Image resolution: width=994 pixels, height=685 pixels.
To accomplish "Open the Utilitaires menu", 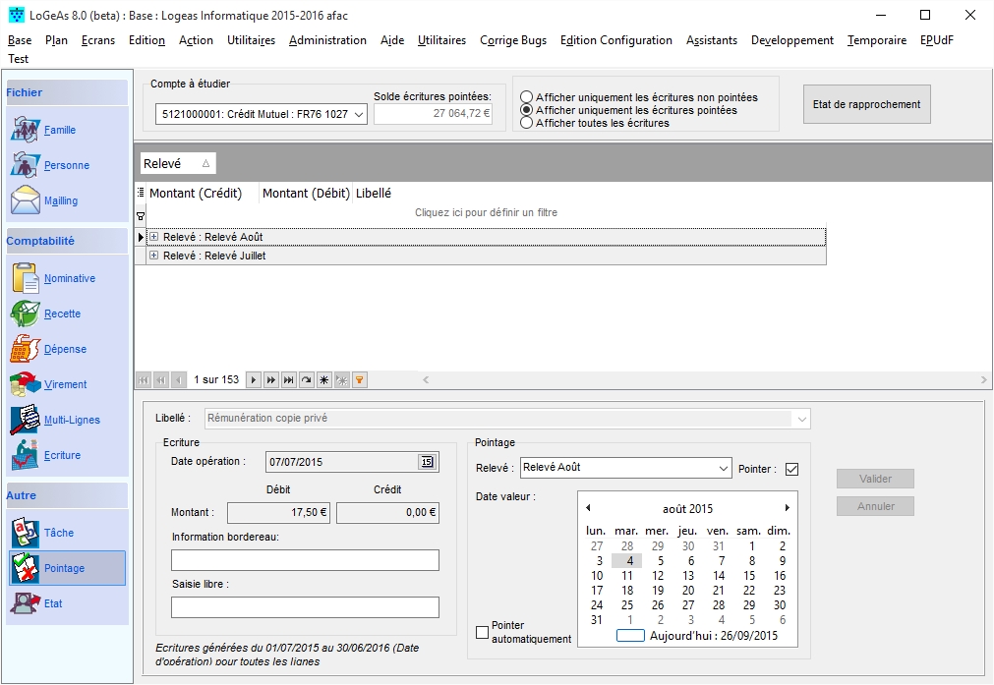I will 251,40.
